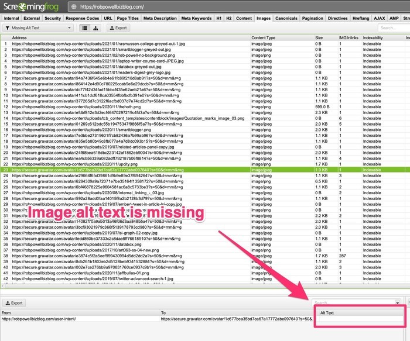Open the URL tab
The width and height of the screenshot is (410, 341).
click(x=108, y=18)
